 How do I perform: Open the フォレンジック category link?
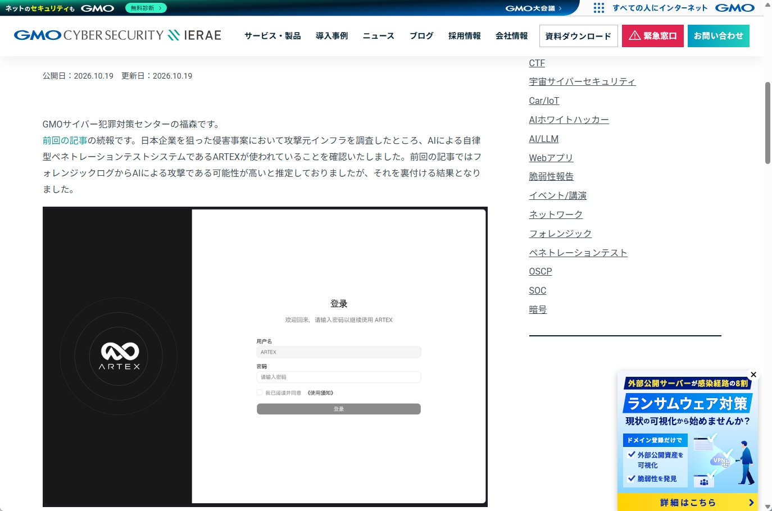[560, 234]
